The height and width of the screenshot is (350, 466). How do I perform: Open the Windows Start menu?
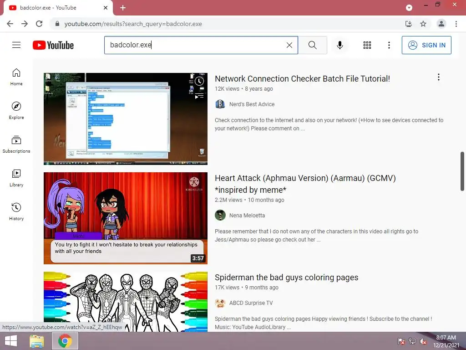click(11, 341)
